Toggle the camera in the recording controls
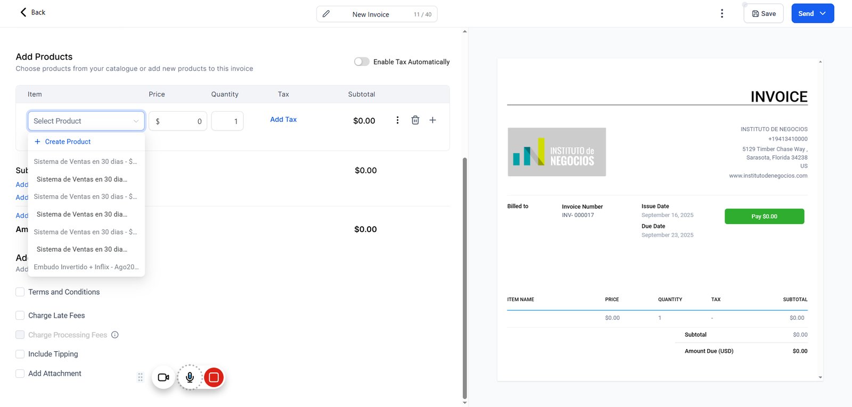852x407 pixels. point(163,377)
